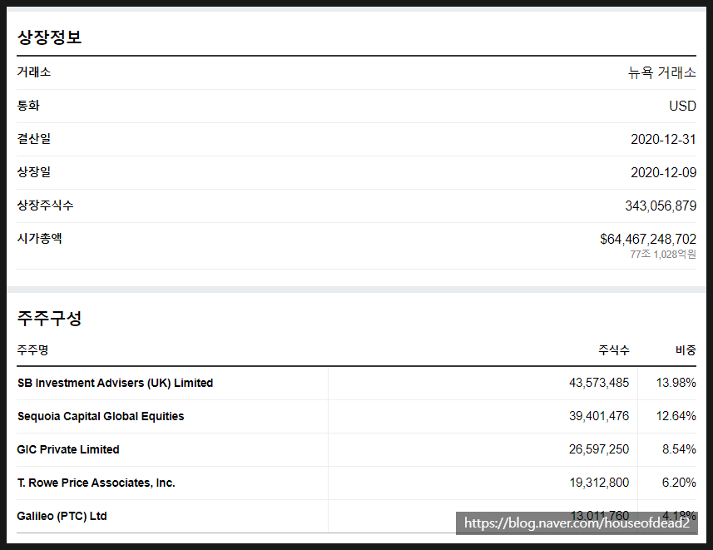
Task: Select the 결산일 row label
Action: click(x=33, y=139)
